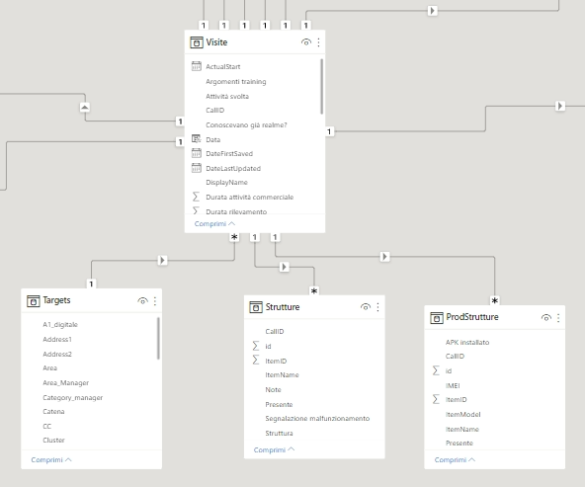Image resolution: width=585 pixels, height=487 pixels.
Task: Click the calendar icon beside DateFirstSaved
Action: pos(197,153)
